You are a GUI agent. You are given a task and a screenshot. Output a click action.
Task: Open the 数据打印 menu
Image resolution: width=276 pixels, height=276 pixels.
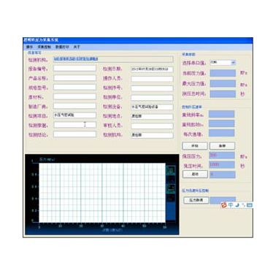tap(62, 47)
